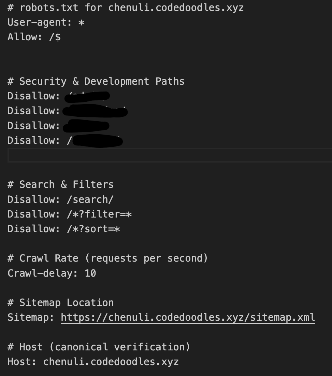Select the Security & Development Paths comment
Viewport: 332px width, 376px height.
click(x=96, y=81)
